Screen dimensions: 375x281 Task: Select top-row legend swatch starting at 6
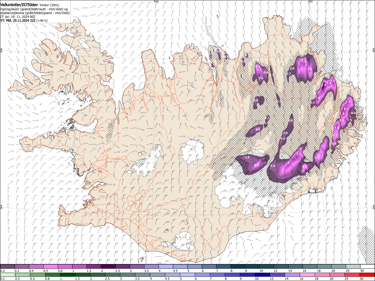point(209,266)
